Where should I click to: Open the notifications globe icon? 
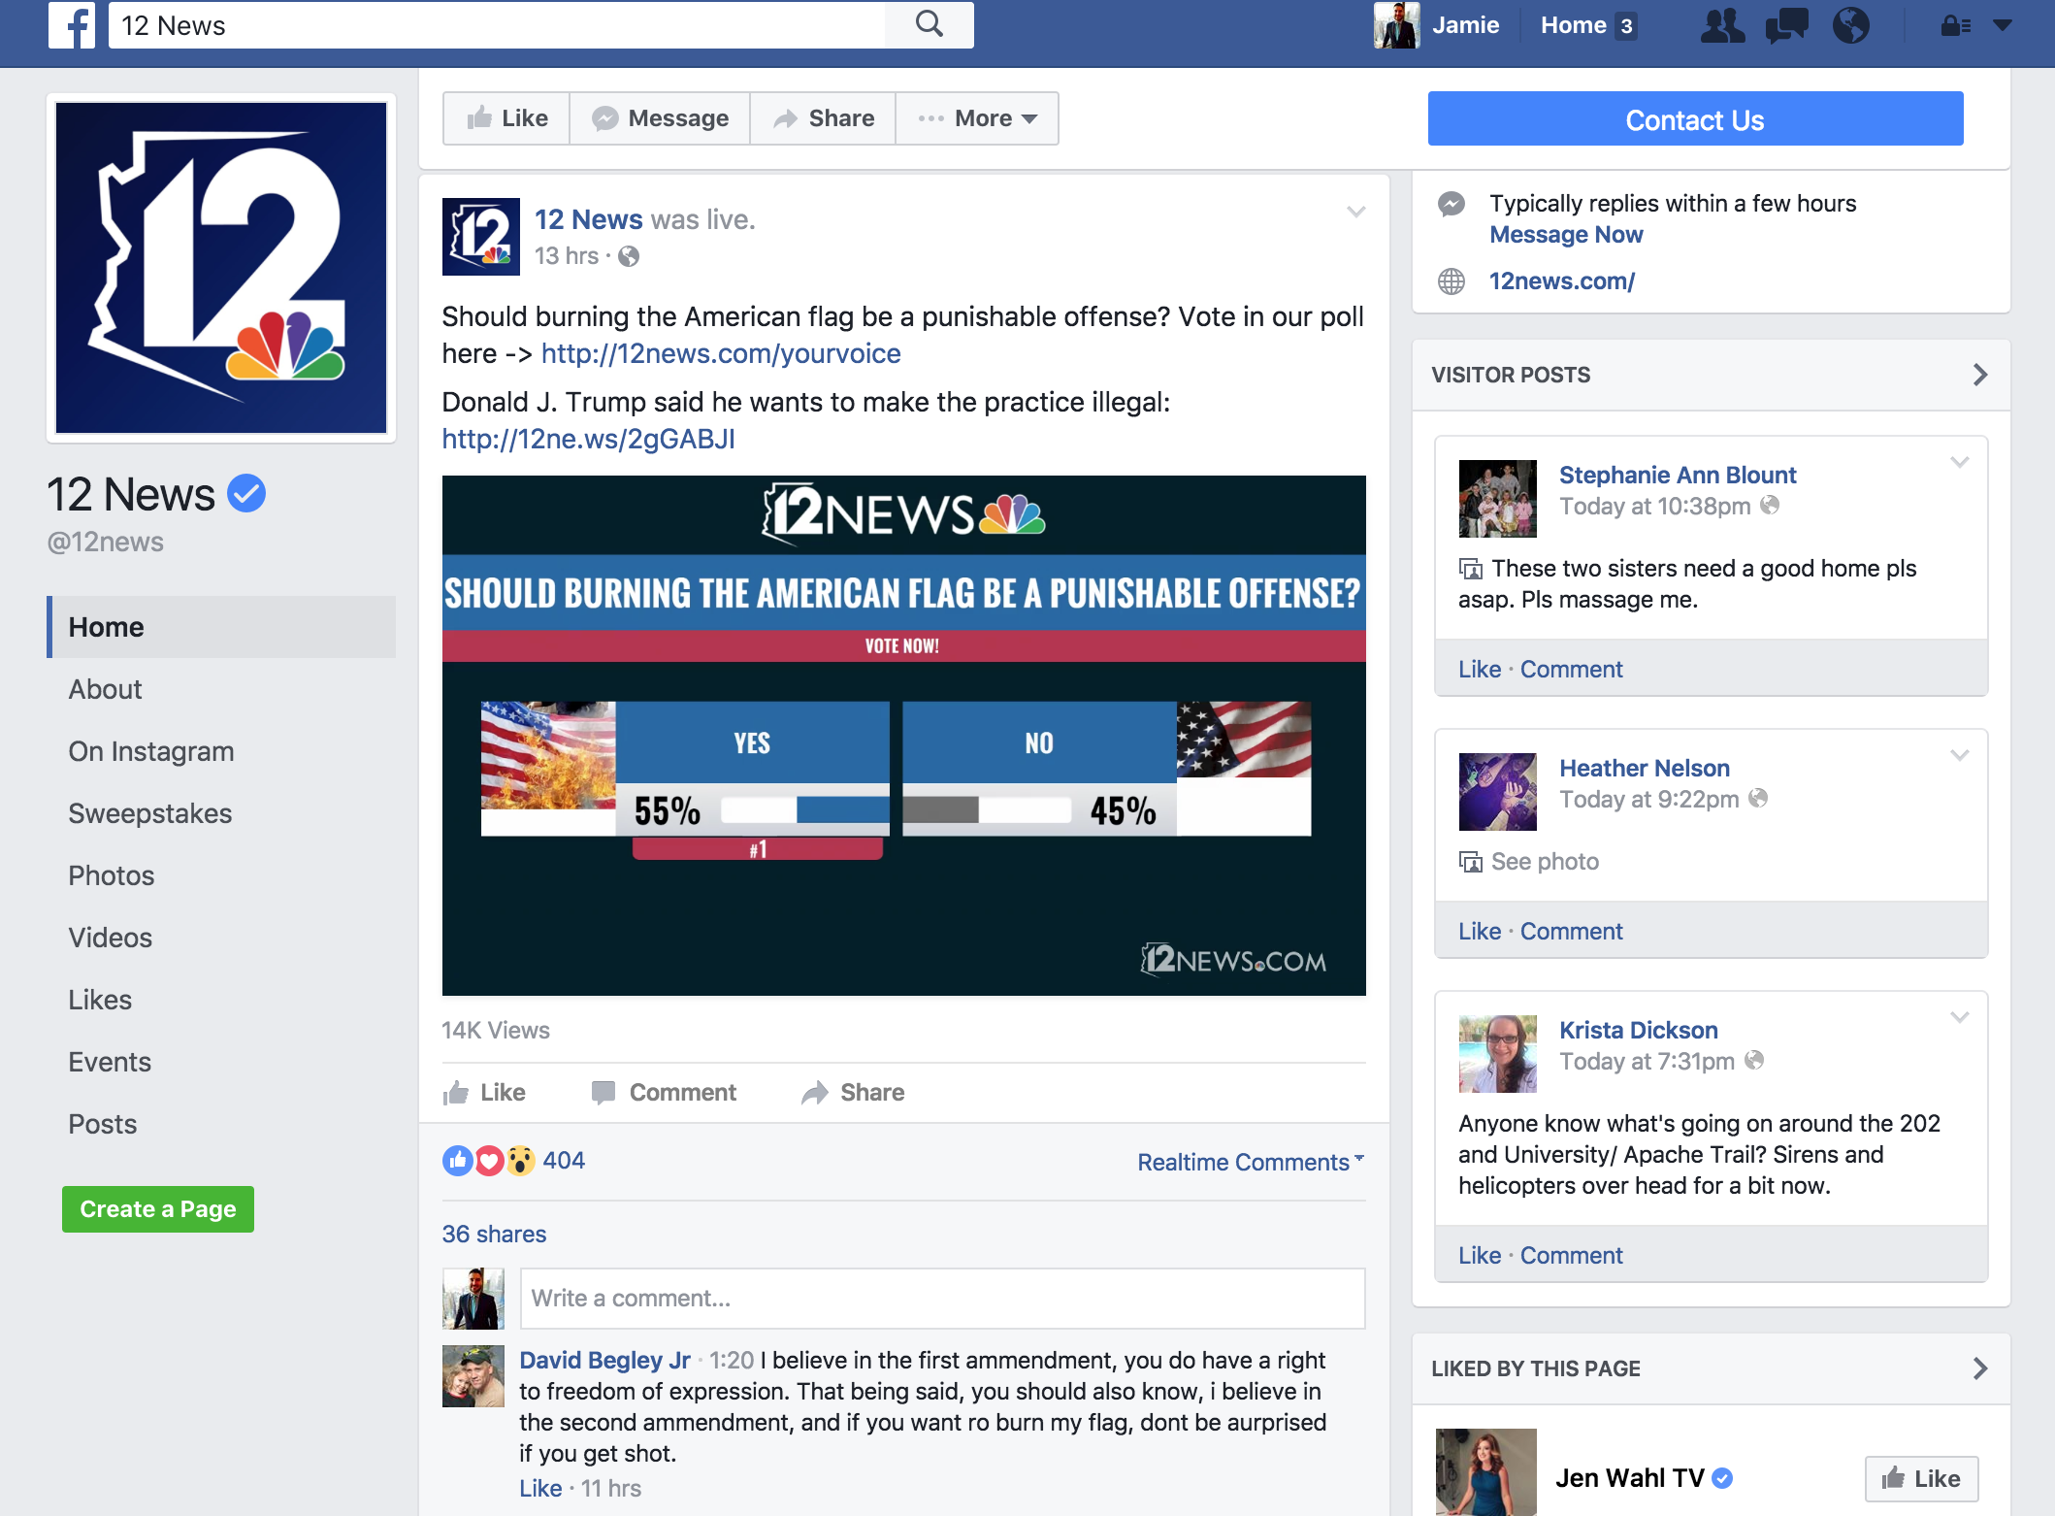[1850, 25]
